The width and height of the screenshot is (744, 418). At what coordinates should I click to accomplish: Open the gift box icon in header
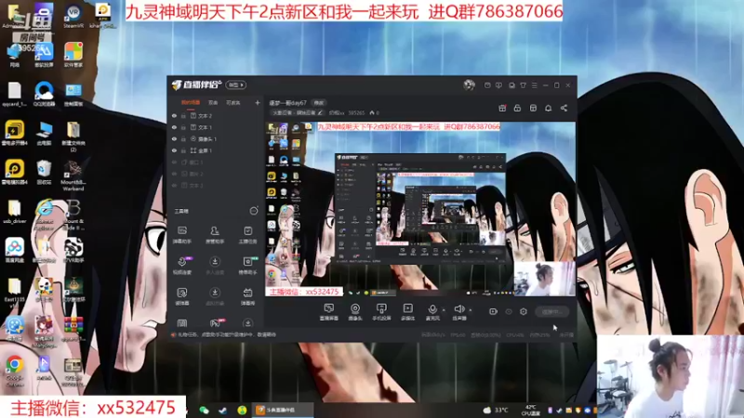pyautogui.click(x=502, y=108)
